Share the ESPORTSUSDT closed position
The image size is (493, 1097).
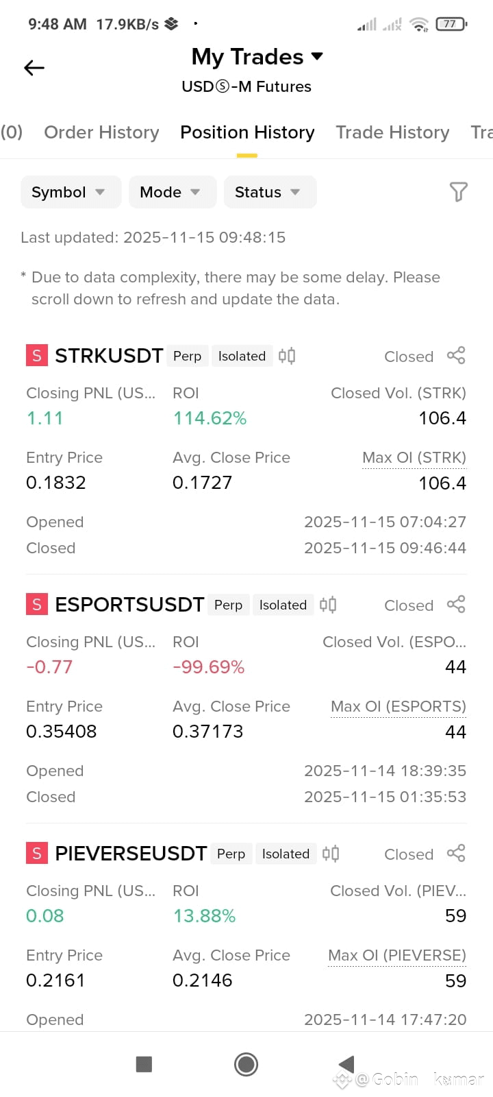point(456,604)
